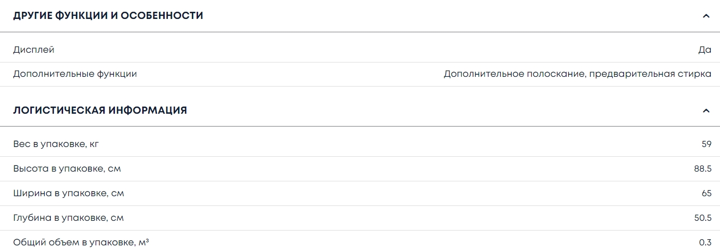
Task: Collapse the «Логистическая информация» chevron arrow
Action: point(706,110)
